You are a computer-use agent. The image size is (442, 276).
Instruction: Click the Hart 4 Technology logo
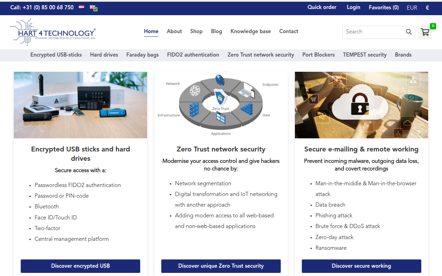coord(53,32)
